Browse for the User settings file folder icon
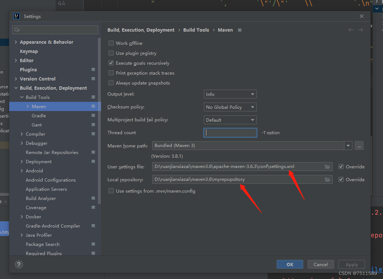 327,167
